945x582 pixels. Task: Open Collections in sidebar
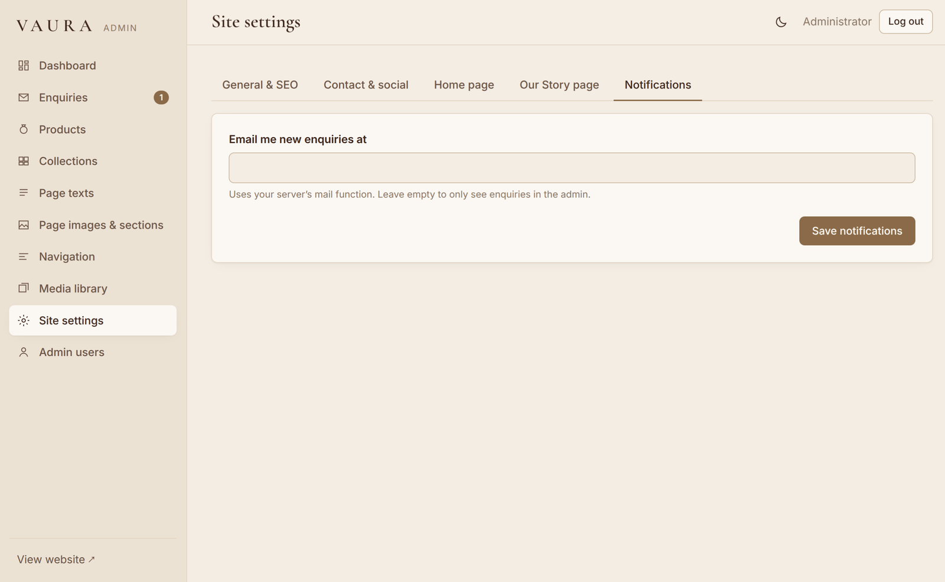pos(93,161)
